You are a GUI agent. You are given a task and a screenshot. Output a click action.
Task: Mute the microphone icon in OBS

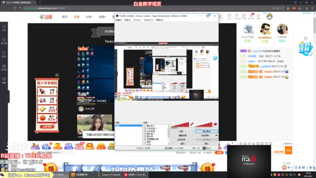[192, 124]
